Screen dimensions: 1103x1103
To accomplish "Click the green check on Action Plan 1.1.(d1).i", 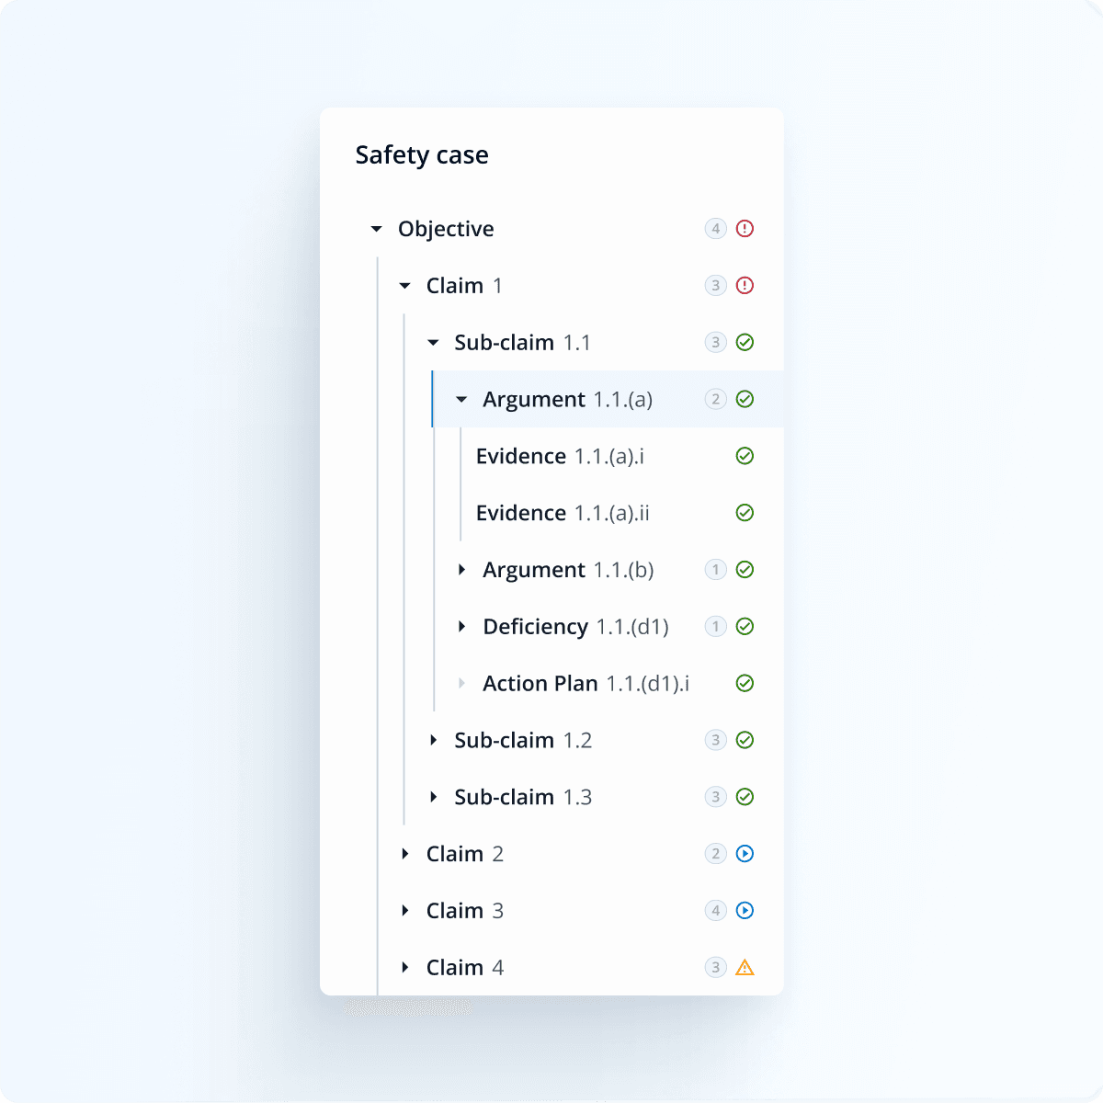I will [x=745, y=683].
